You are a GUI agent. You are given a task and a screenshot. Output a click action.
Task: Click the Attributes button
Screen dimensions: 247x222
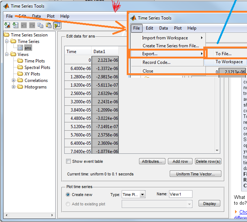pyautogui.click(x=152, y=161)
